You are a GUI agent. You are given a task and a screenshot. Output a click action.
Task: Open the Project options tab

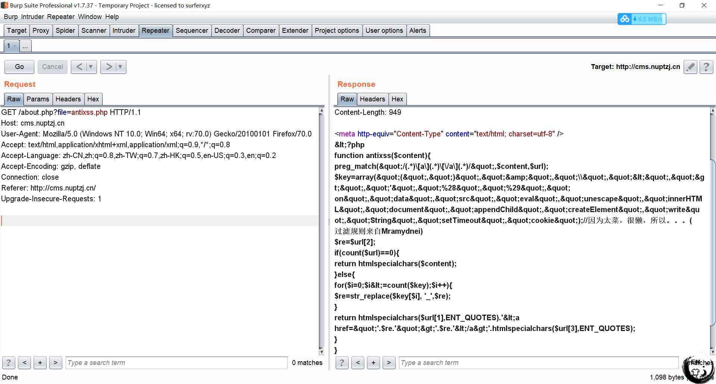(x=337, y=31)
